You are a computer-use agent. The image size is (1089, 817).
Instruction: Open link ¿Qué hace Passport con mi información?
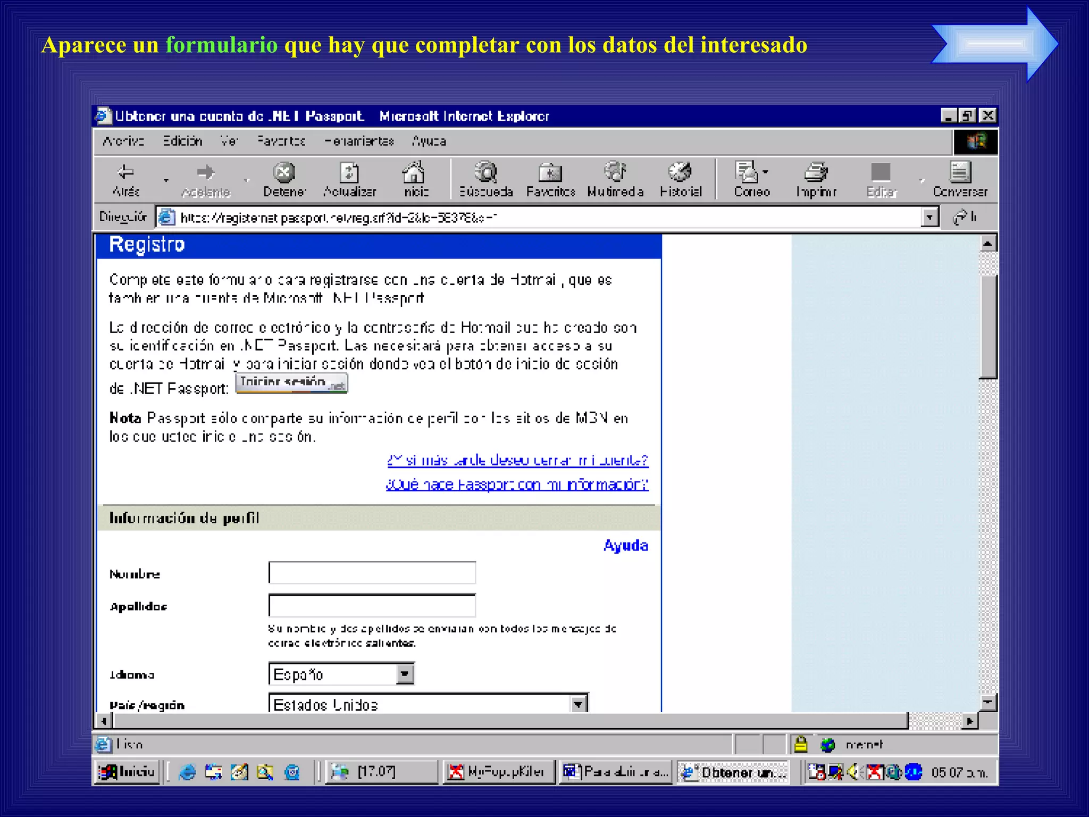tap(517, 485)
